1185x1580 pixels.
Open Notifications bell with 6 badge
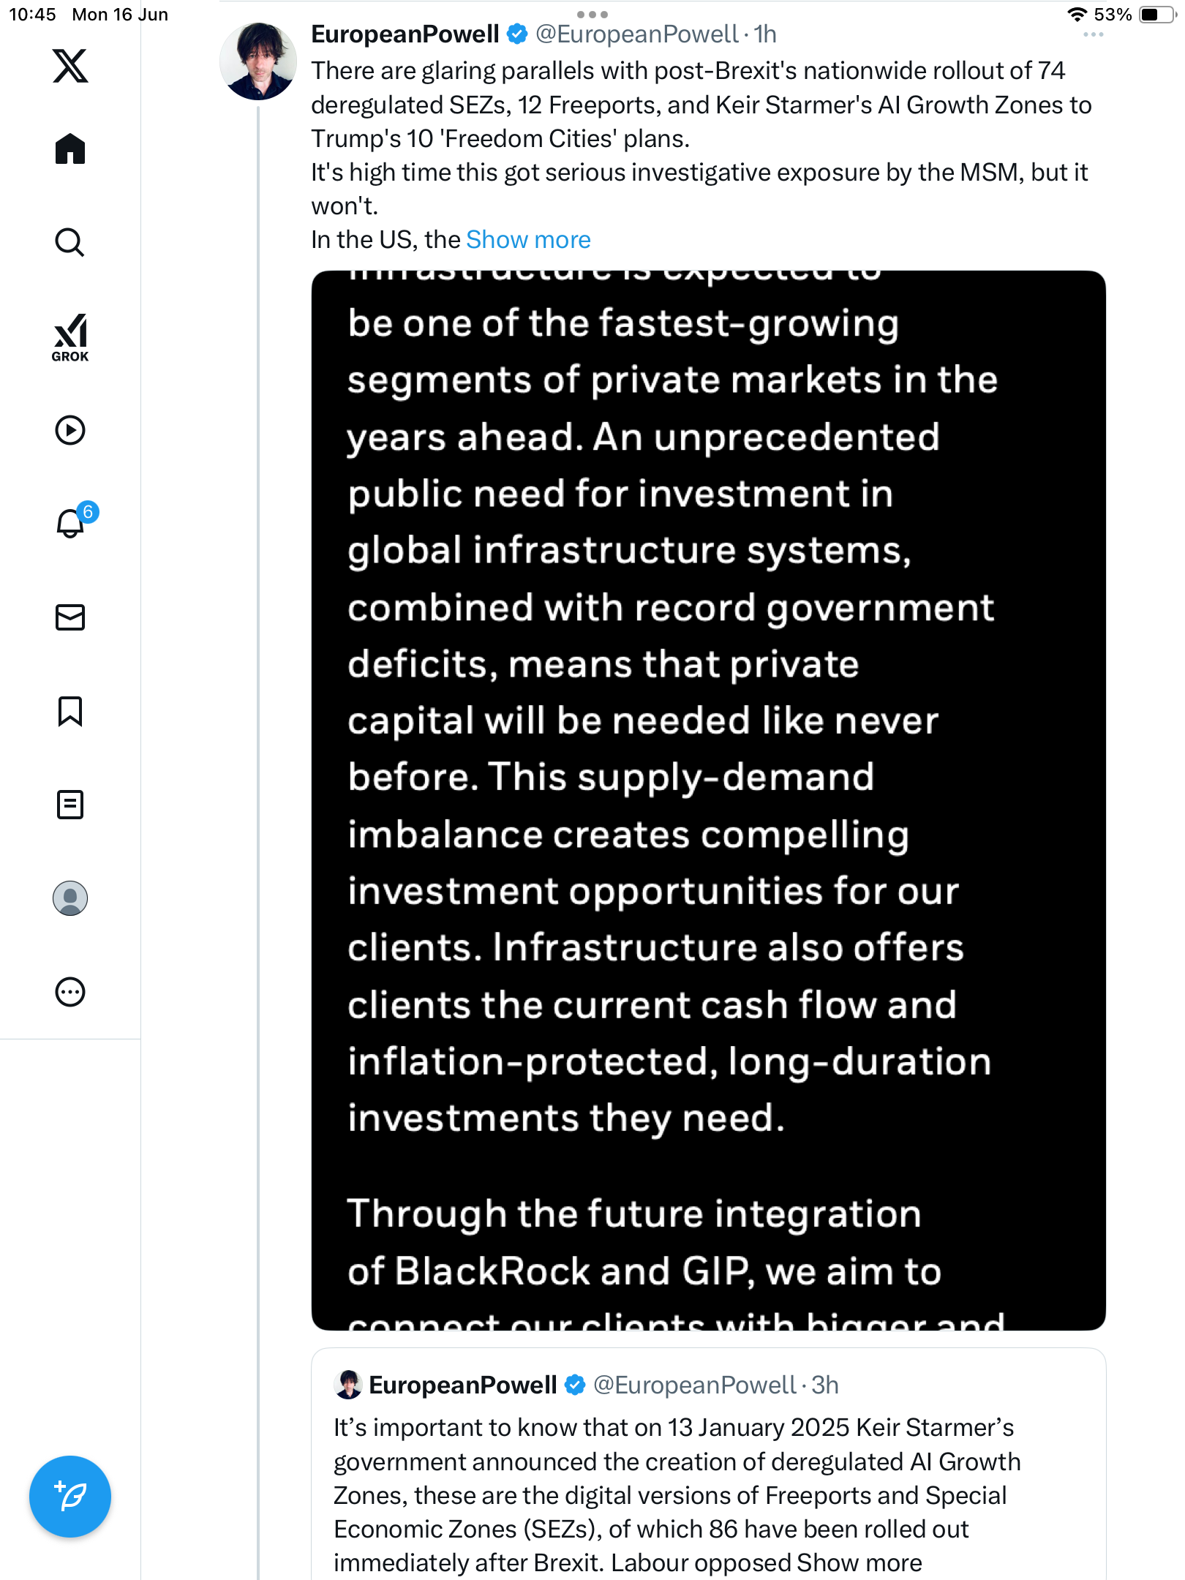[75, 521]
